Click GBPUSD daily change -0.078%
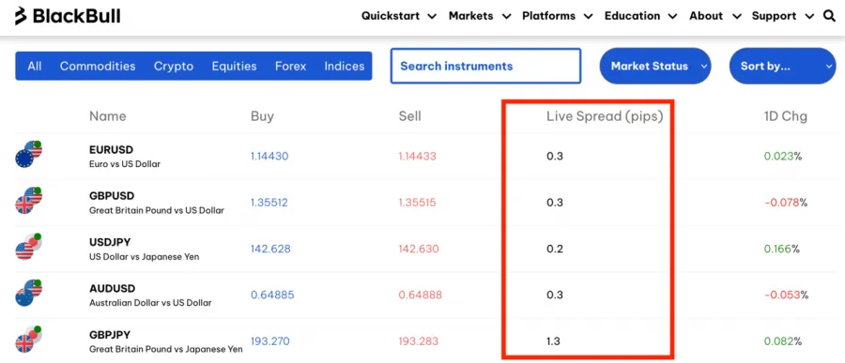 pyautogui.click(x=786, y=203)
